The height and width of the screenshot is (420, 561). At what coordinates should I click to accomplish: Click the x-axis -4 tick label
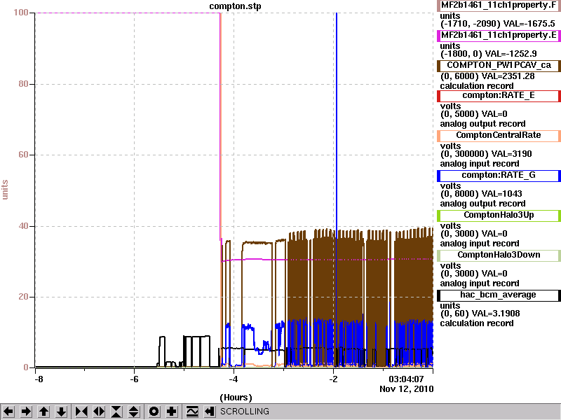click(234, 379)
